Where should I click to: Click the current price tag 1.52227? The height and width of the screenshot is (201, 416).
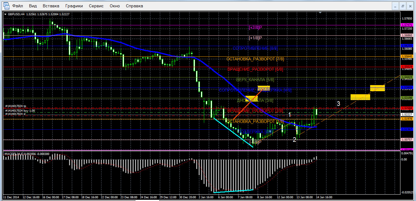(406, 114)
